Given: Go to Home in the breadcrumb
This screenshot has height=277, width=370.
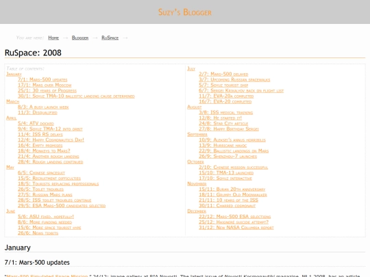Looking at the screenshot, I should coord(53,38).
